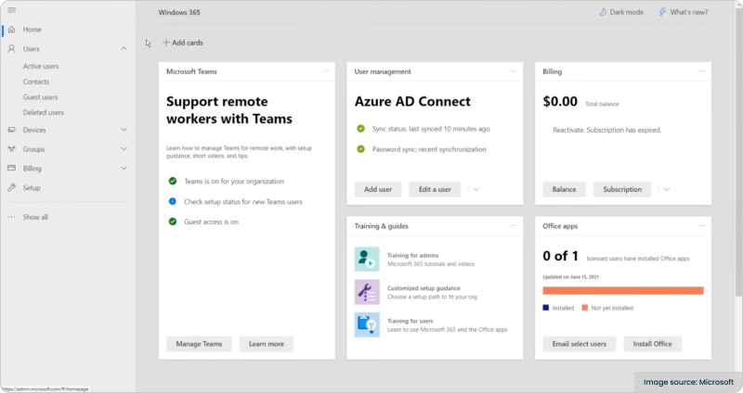Viewport: 743px width, 393px height.
Task: Open Training & guides card more options
Action: [x=514, y=225]
